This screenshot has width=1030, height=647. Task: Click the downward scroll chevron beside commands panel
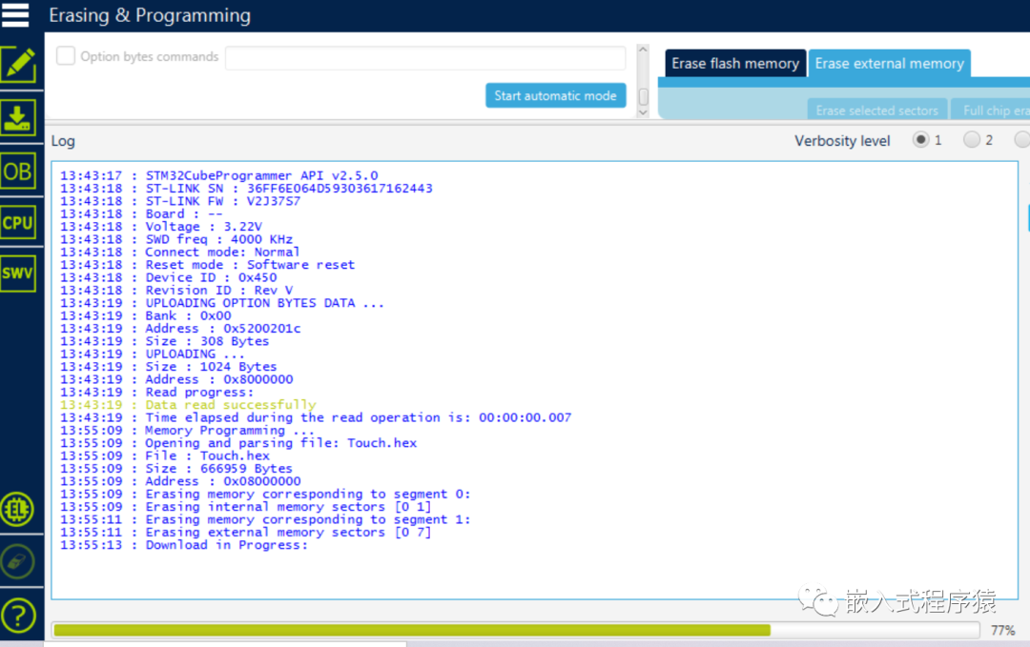pos(643,111)
